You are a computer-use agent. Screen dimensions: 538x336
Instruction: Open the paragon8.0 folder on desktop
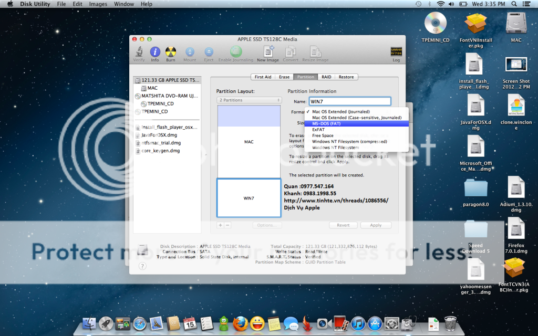(x=476, y=189)
